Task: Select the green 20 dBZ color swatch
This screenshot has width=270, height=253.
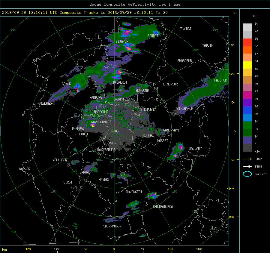Action: [x=247, y=125]
